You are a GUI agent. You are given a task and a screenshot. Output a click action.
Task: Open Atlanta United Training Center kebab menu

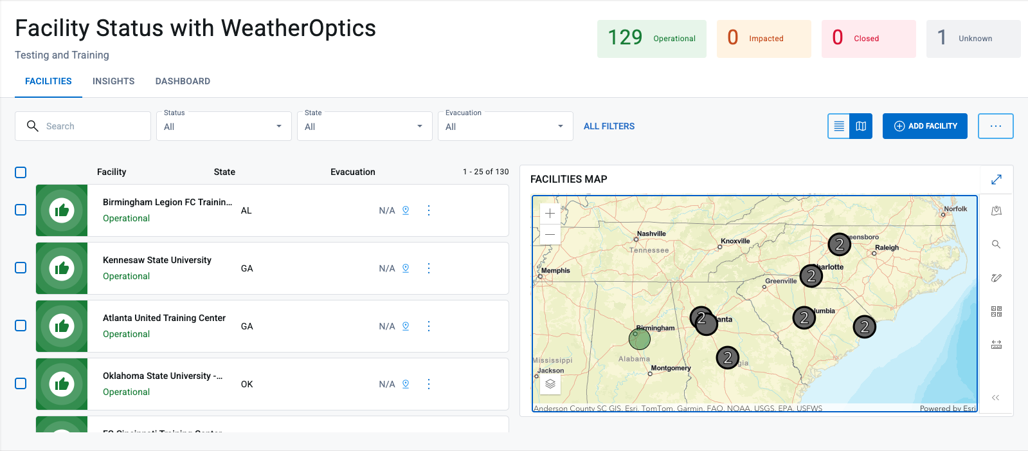(x=429, y=326)
